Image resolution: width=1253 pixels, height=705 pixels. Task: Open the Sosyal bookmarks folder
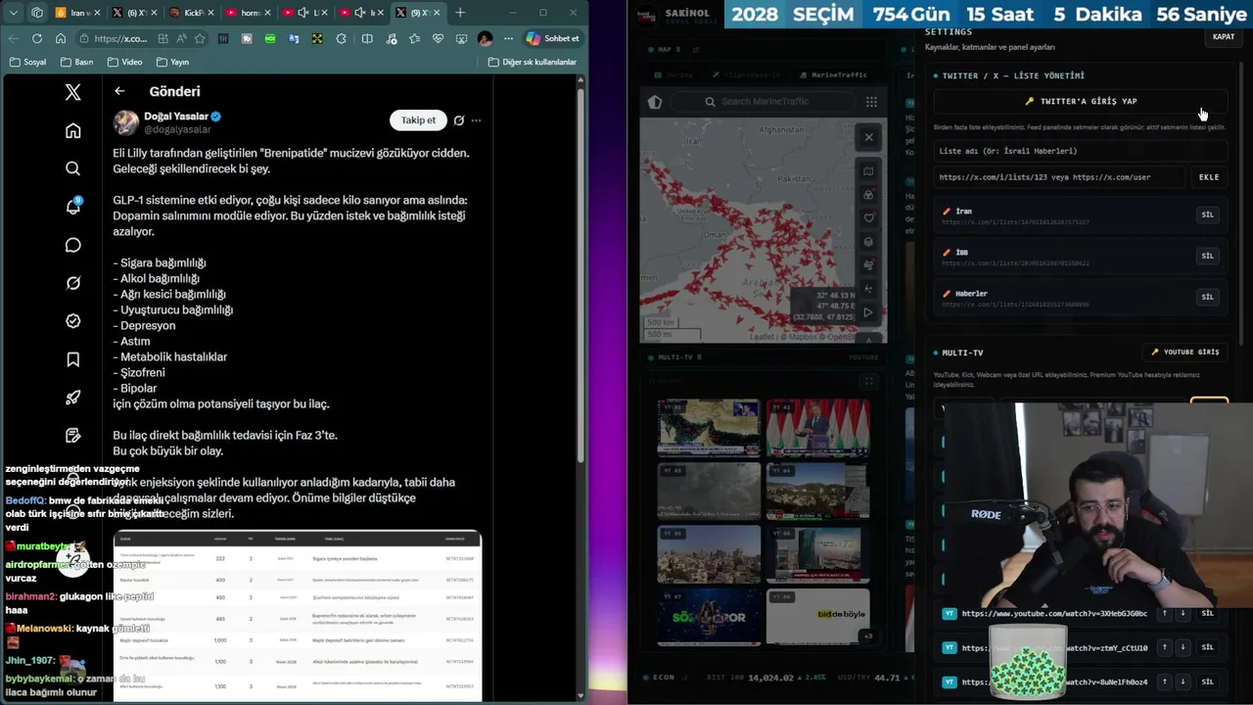27,62
